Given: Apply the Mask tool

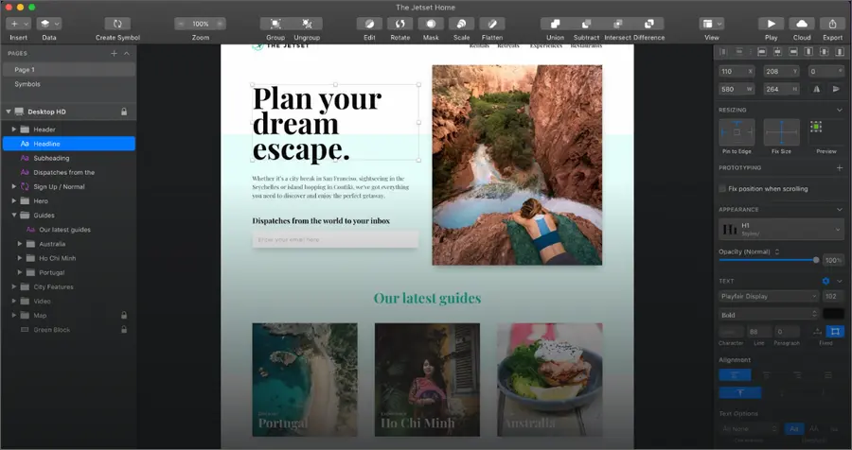Looking at the screenshot, I should coord(431,24).
